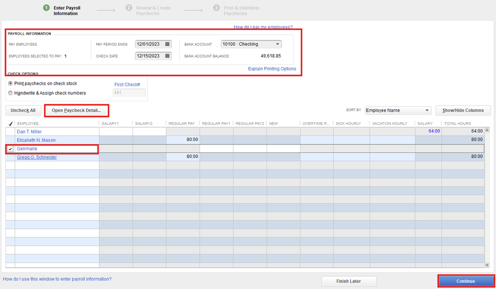Screen dimensions: 496x289
Task: Click the SICK HOURLY column header
Action: pyautogui.click(x=348, y=124)
